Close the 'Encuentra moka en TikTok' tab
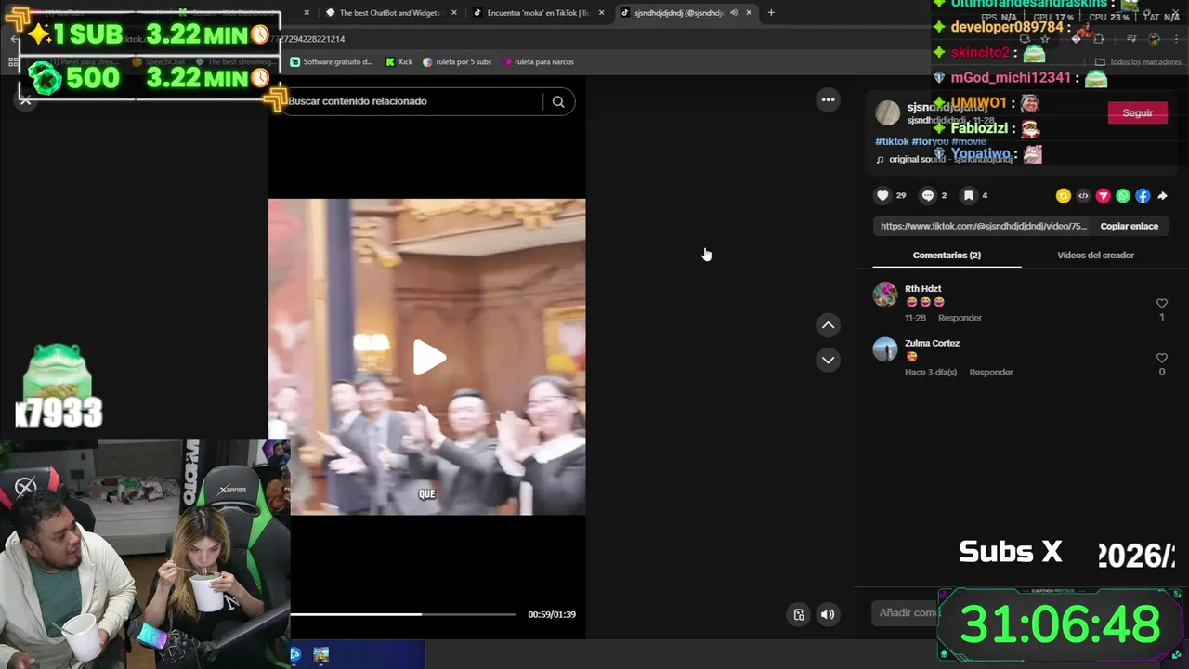 pos(602,13)
